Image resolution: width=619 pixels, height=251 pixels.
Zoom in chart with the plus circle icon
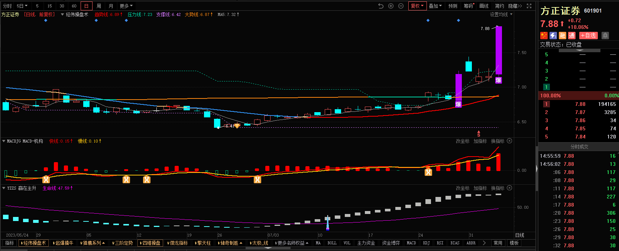(x=391, y=6)
